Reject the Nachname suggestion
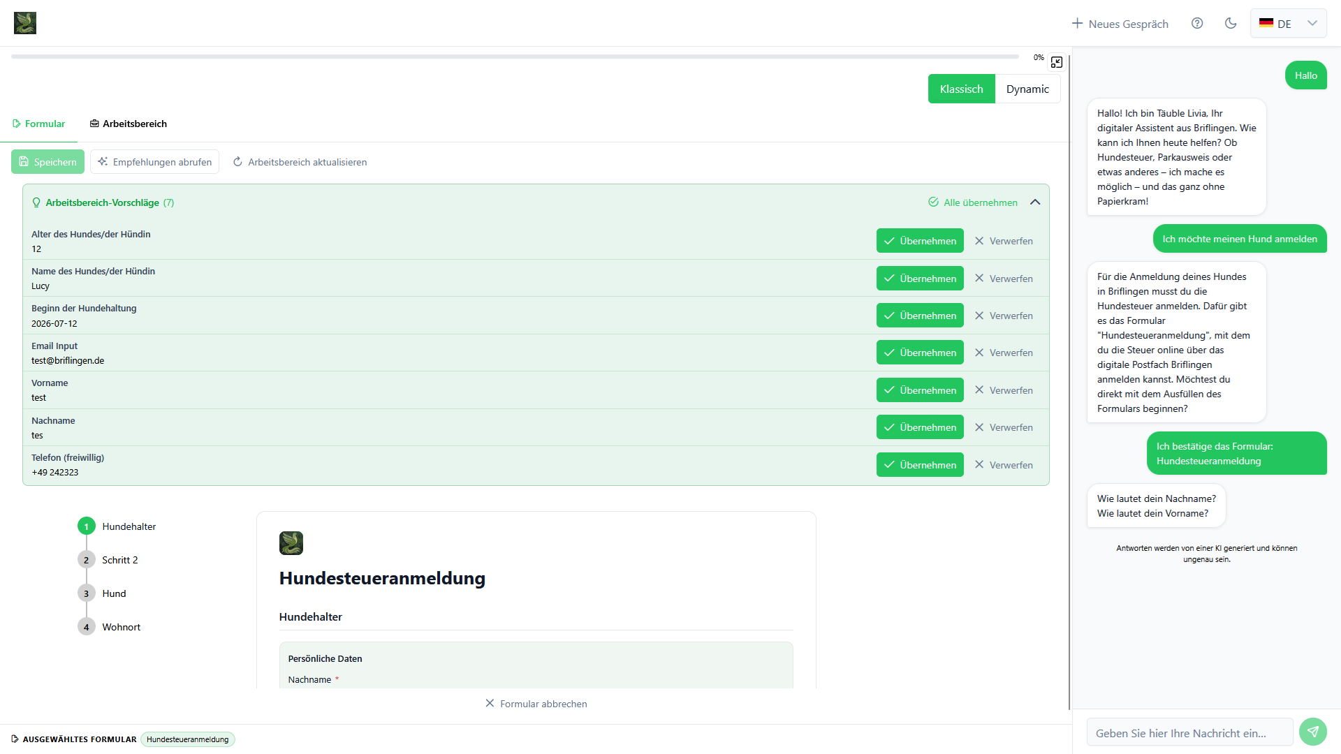 pyautogui.click(x=1004, y=427)
